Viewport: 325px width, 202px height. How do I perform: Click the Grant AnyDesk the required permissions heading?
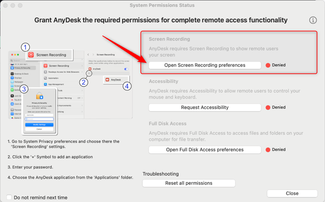click(161, 20)
